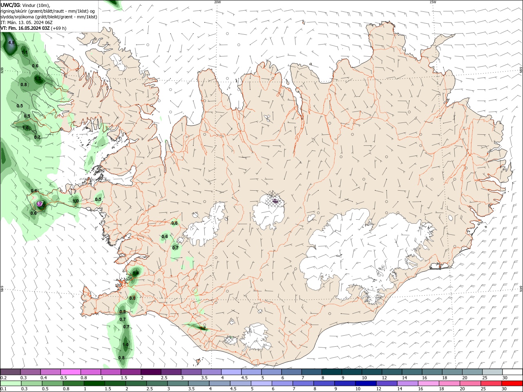This screenshot has width=523, height=392.
Task: Click the 1.7 precipitation value near the south coast
Action: (x=203, y=328)
